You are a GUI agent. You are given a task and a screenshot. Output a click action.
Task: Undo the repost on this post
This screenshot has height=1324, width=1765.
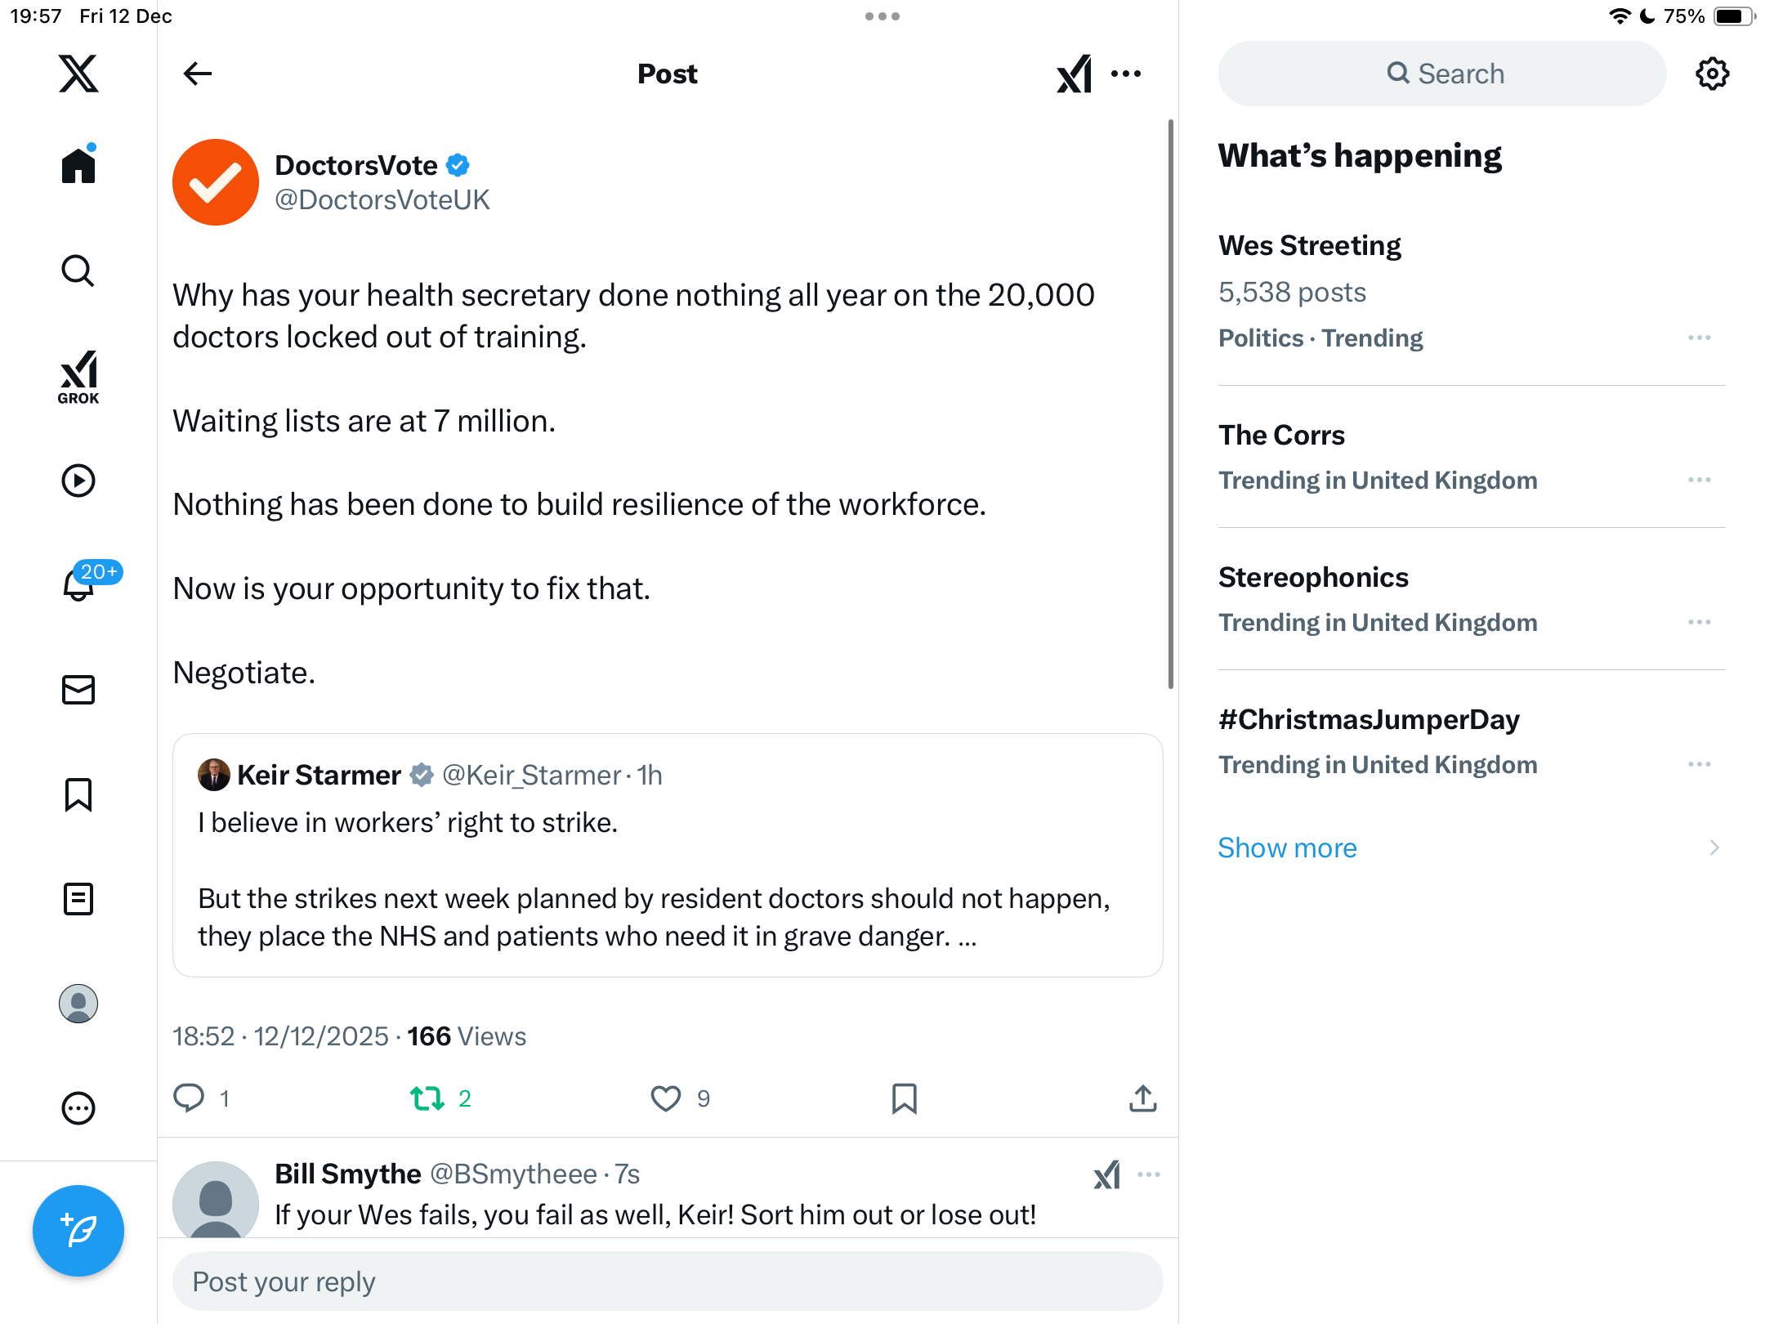click(427, 1098)
